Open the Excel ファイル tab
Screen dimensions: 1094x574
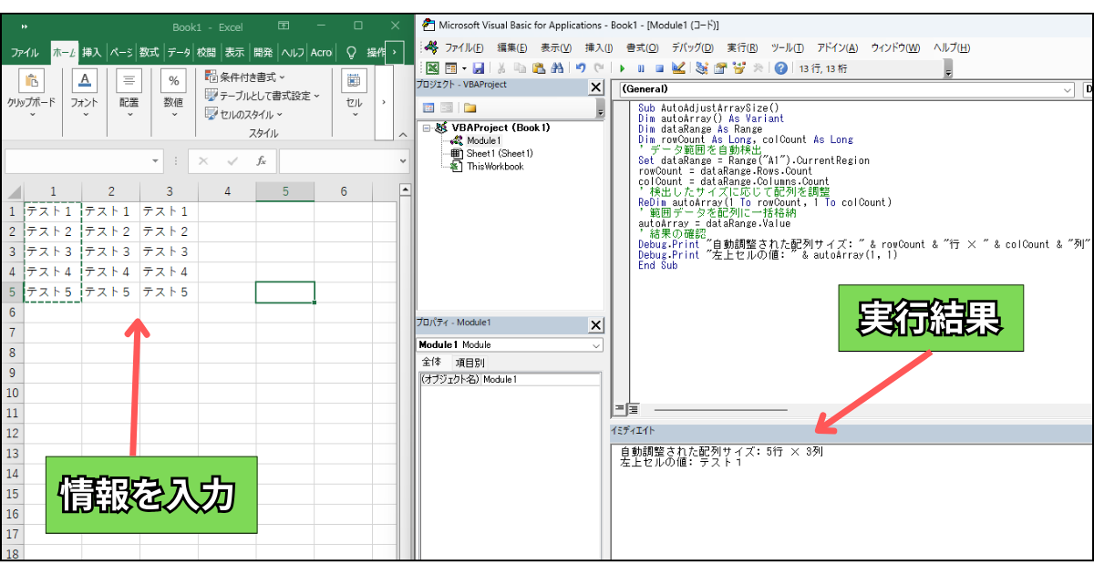click(25, 53)
